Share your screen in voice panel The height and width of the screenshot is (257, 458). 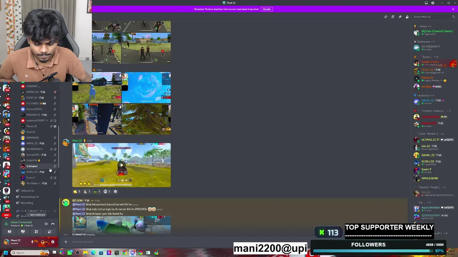coord(23,232)
